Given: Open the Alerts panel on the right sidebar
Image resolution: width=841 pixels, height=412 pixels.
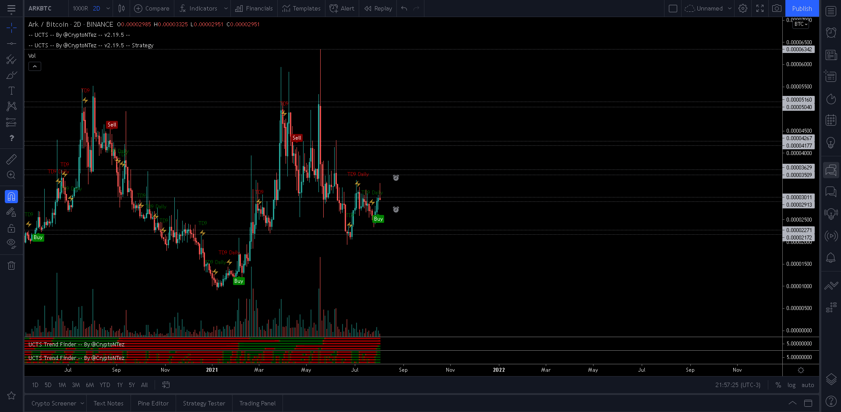Looking at the screenshot, I should pos(831,258).
